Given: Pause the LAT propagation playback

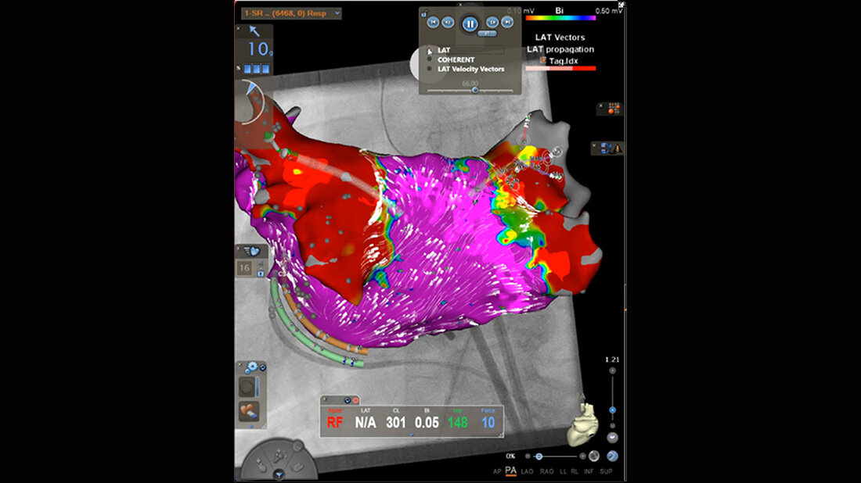Looking at the screenshot, I should (470, 23).
